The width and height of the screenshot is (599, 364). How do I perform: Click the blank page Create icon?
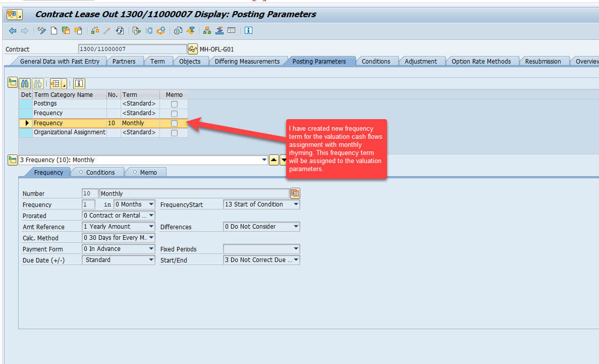coord(53,31)
